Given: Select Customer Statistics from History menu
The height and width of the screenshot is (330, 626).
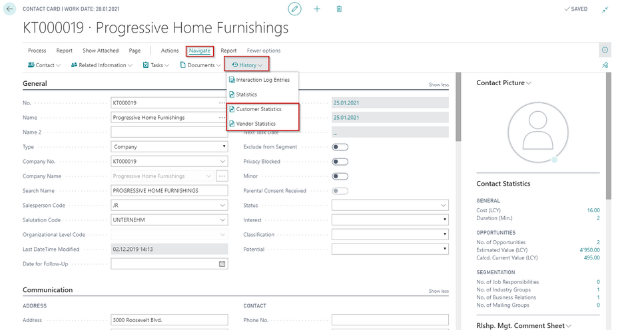Looking at the screenshot, I should [259, 109].
